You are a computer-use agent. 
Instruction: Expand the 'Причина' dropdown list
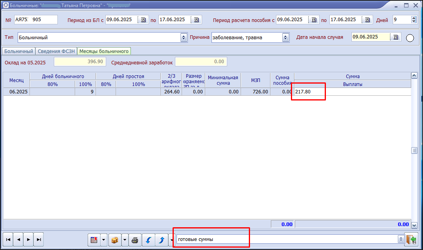tap(285, 38)
